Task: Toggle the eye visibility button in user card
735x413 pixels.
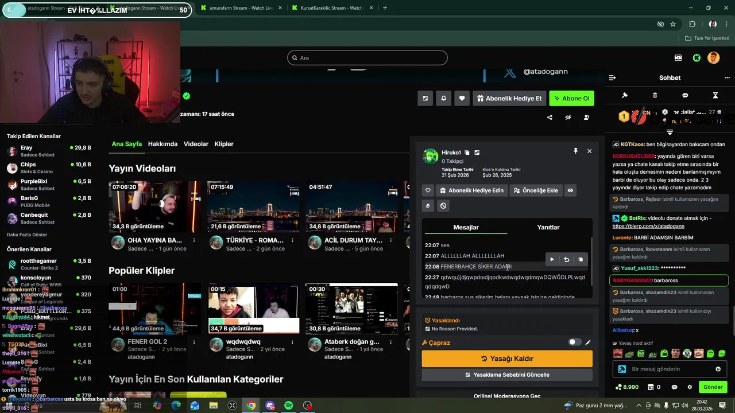Action: point(570,190)
